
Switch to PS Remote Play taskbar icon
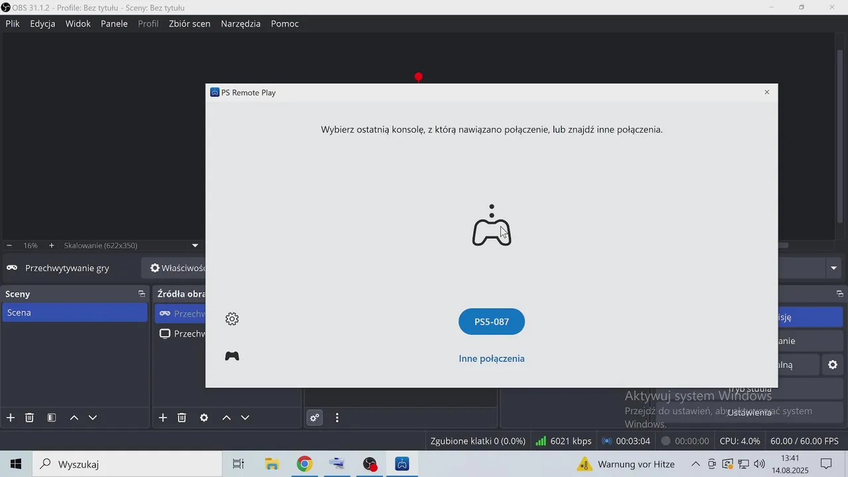coord(402,464)
